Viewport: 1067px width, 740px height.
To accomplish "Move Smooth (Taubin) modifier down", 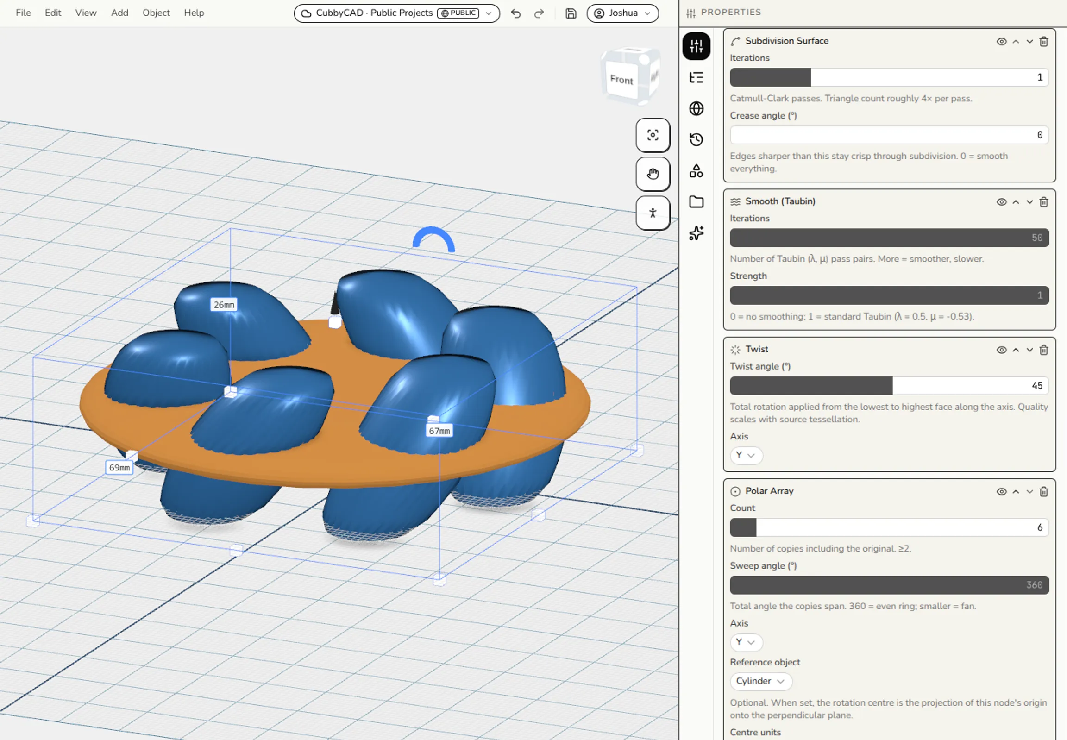I will click(x=1029, y=202).
